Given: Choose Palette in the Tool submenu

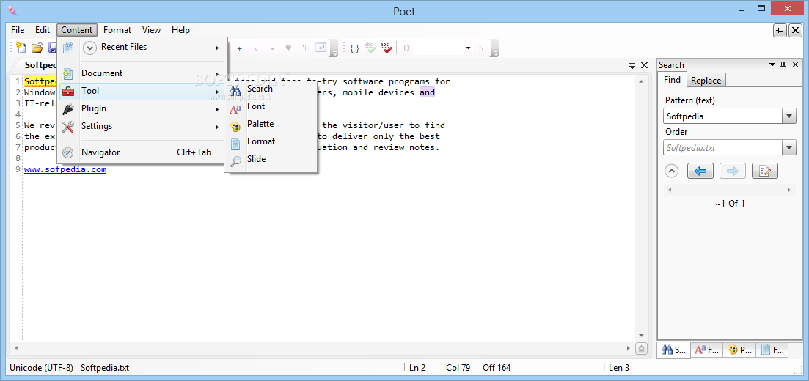Looking at the screenshot, I should pyautogui.click(x=271, y=125).
